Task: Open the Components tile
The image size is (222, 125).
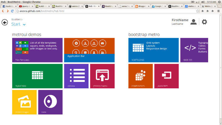Action: coord(141,76)
